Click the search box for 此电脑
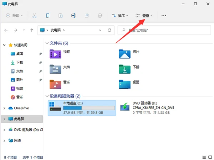 [x=164, y=30]
